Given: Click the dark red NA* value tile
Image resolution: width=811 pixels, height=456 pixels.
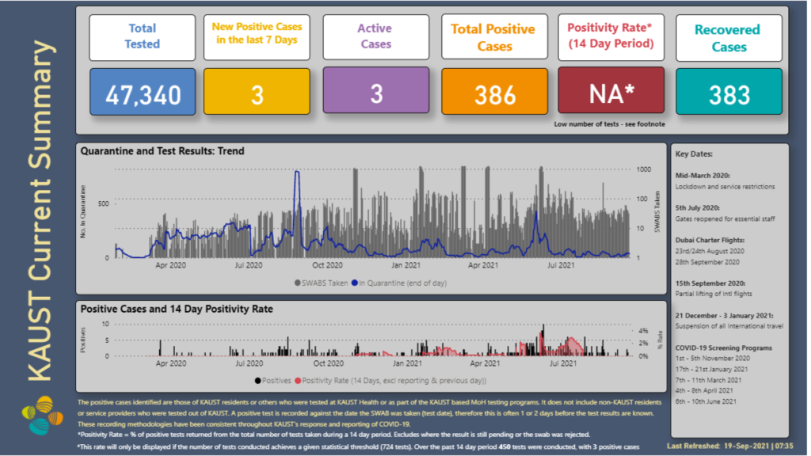Looking at the screenshot, I should tap(611, 94).
